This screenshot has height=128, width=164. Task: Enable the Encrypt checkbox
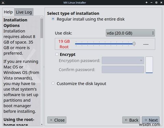(57, 54)
